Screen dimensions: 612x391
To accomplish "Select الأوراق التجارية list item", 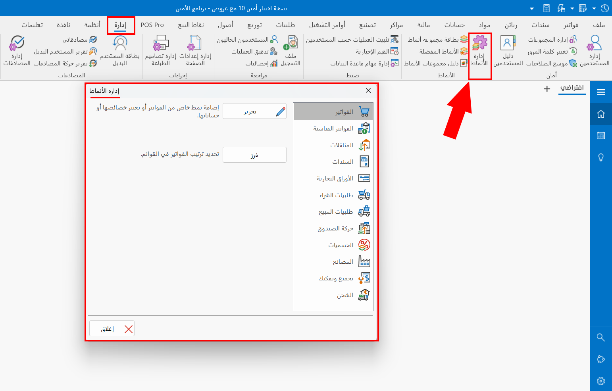I will click(x=333, y=178).
